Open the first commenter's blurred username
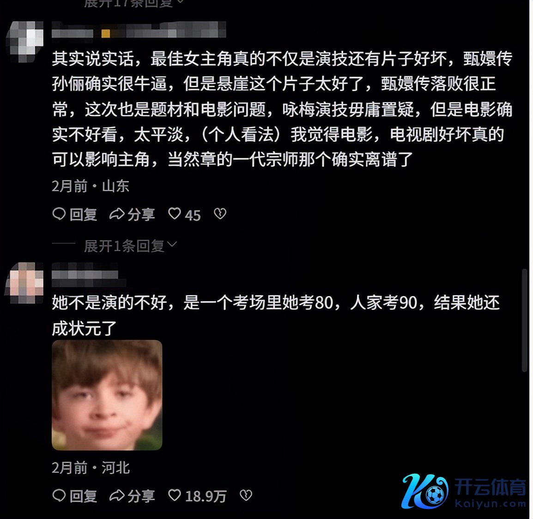The image size is (533, 519). (x=139, y=30)
